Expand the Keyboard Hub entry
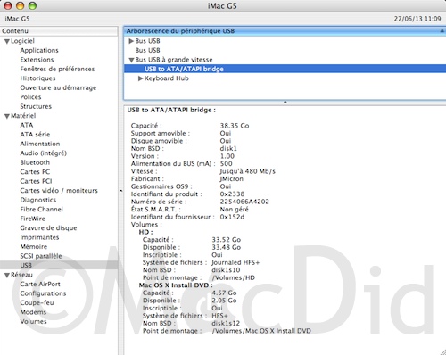 point(141,78)
